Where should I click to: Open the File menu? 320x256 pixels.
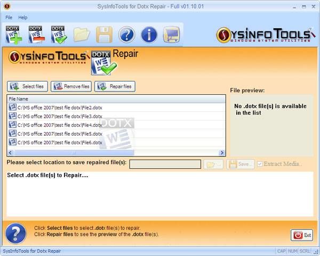tap(9, 18)
